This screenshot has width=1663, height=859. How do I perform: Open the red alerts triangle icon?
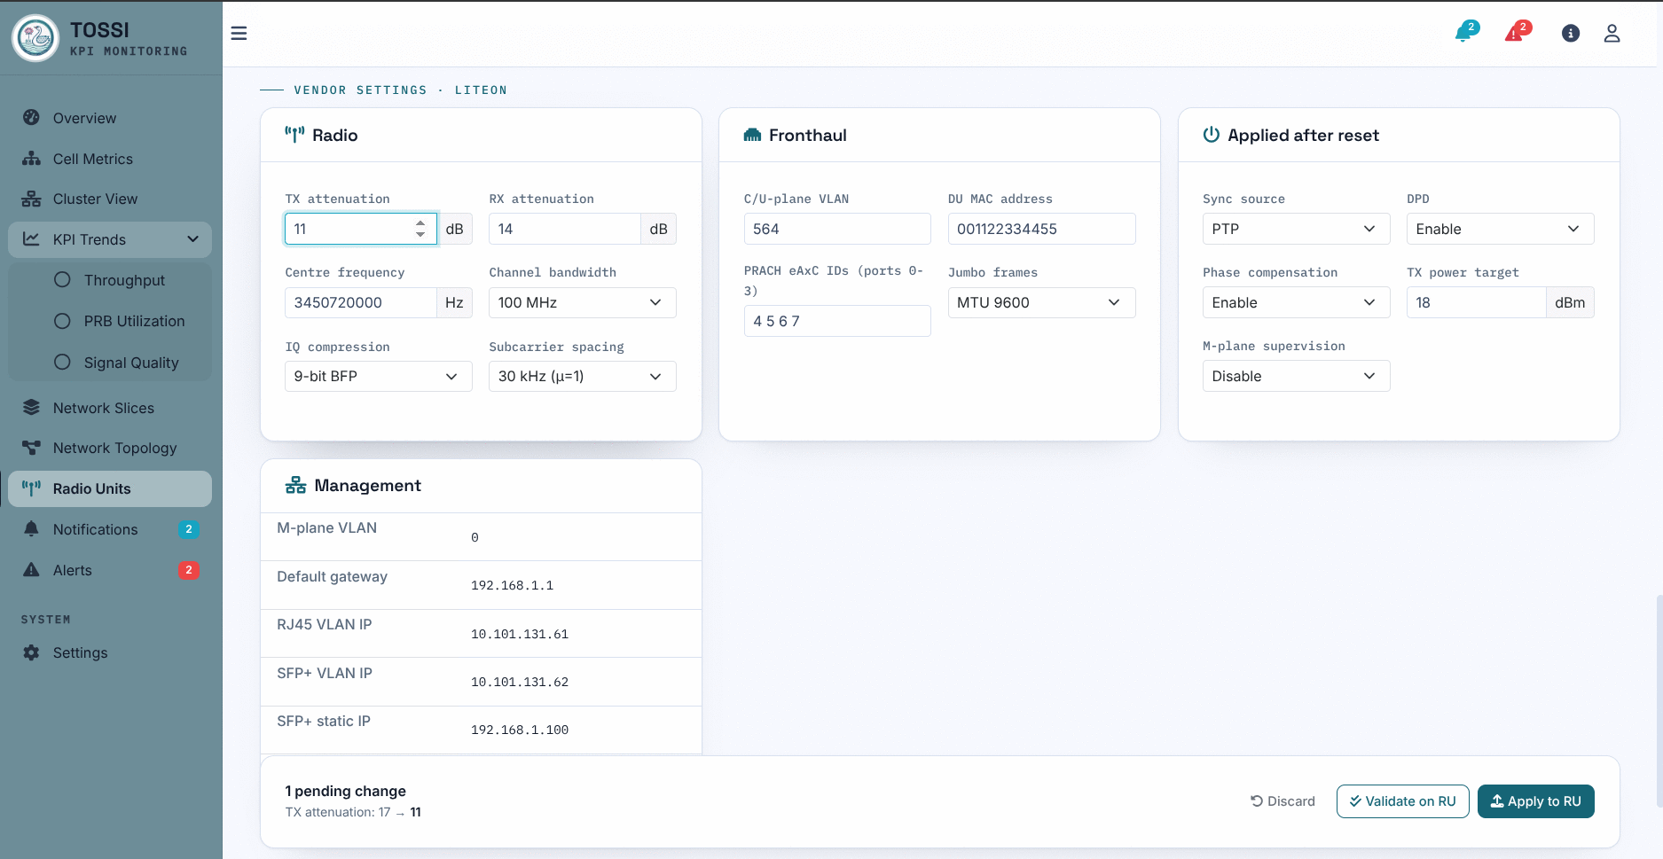pyautogui.click(x=1517, y=33)
